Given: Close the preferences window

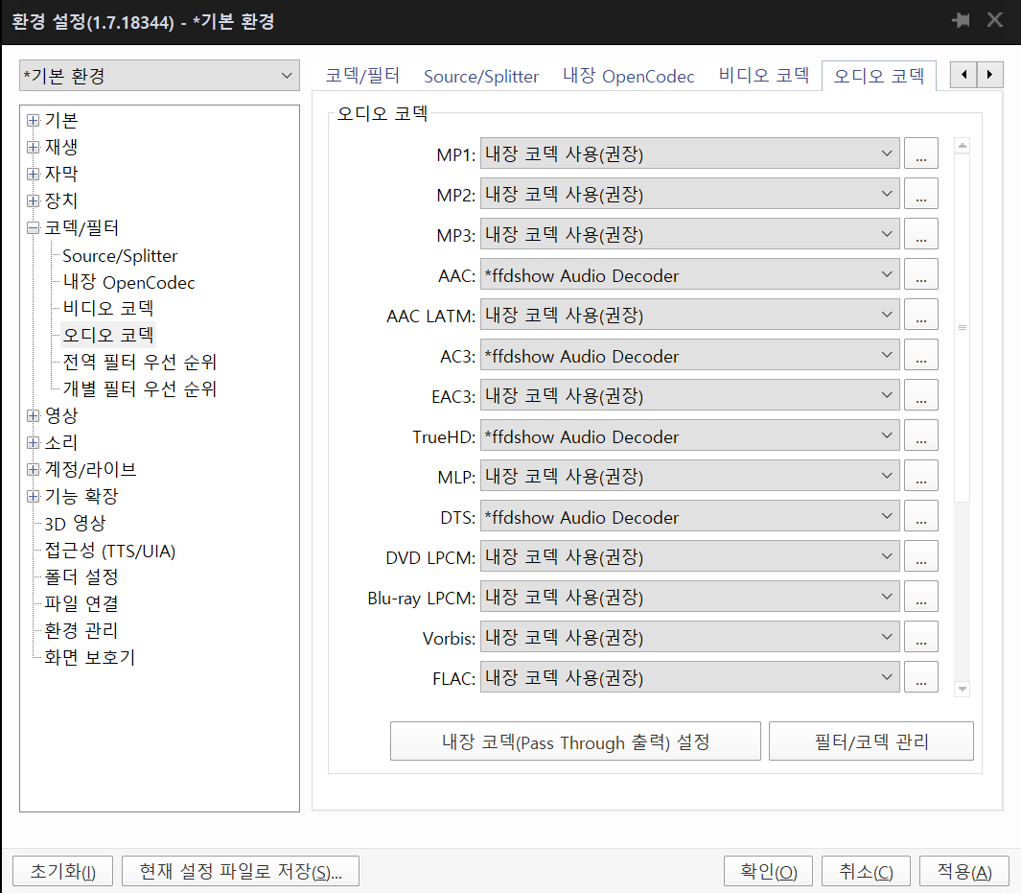Looking at the screenshot, I should tap(994, 20).
